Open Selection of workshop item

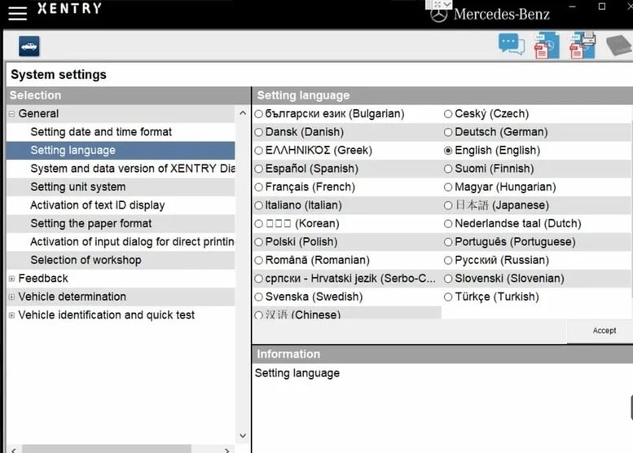(x=121, y=260)
